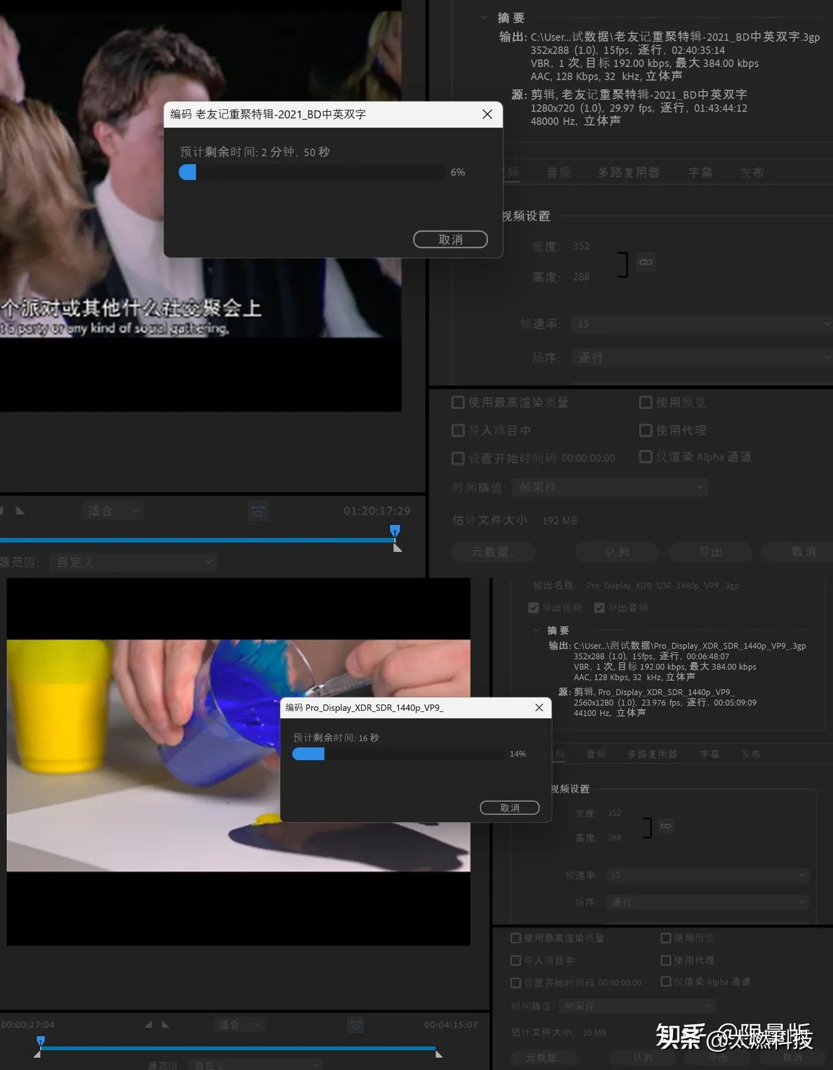The width and height of the screenshot is (833, 1070).
Task: Close the 老友记重聚特辑 encoding dialog with X
Action: (487, 115)
